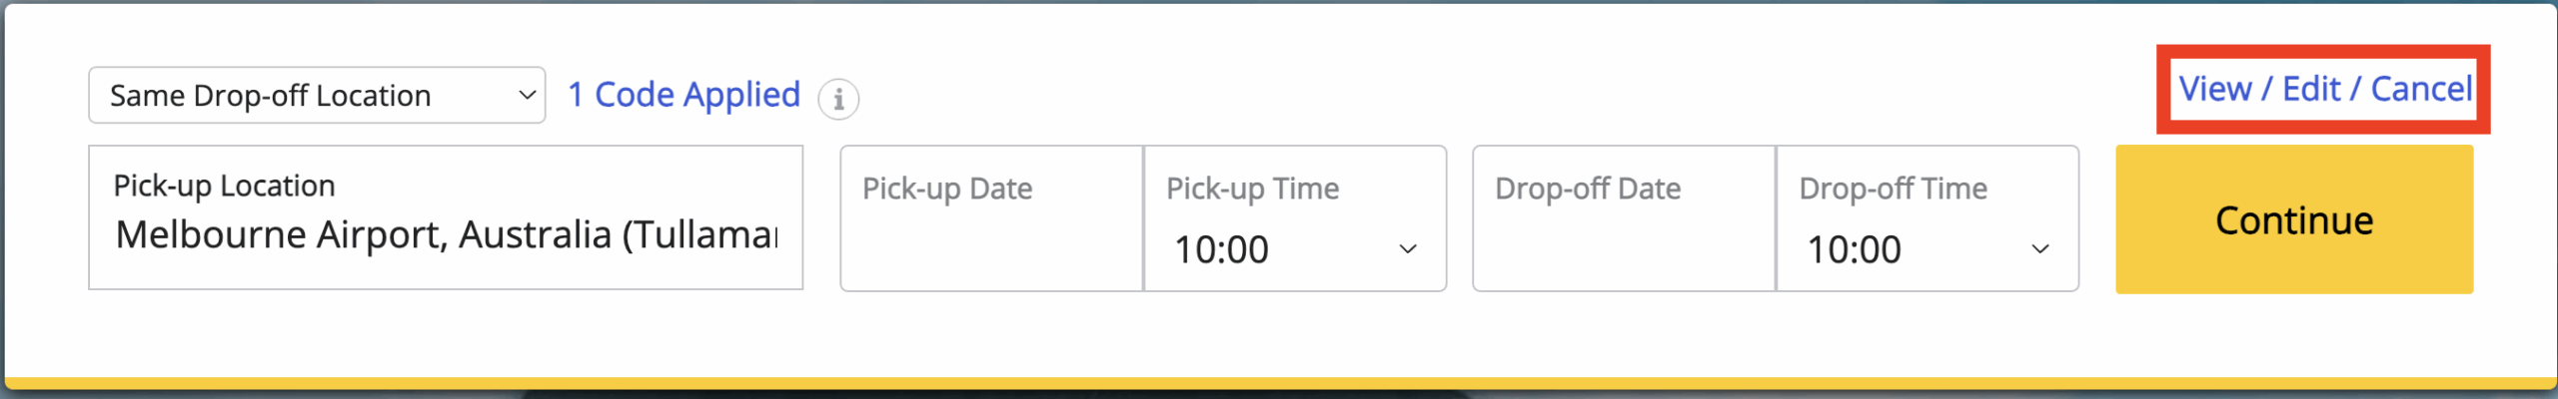2558x399 pixels.
Task: Click the Pick-up Date label
Action: pos(947,189)
